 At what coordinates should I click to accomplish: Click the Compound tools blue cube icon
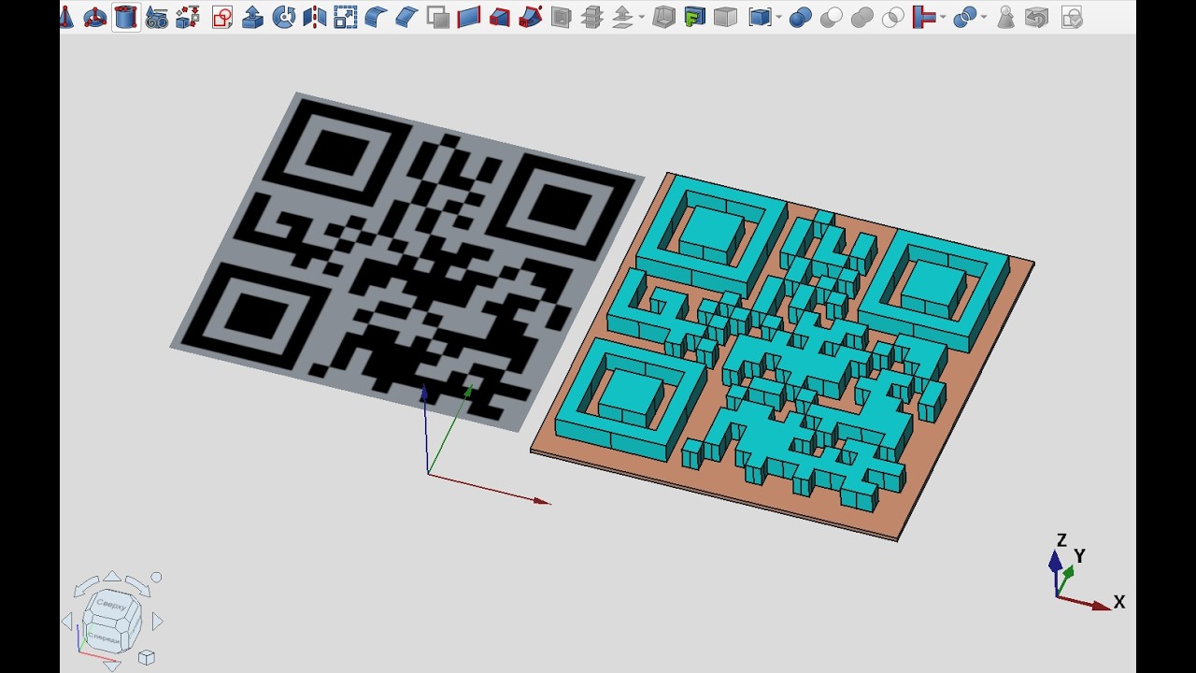click(760, 17)
